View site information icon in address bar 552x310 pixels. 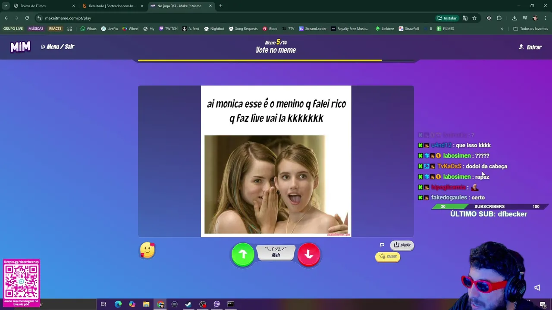39,18
